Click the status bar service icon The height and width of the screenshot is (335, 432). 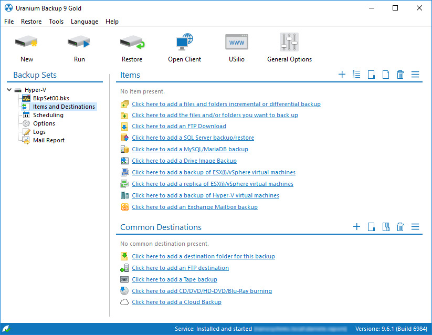(x=6, y=329)
